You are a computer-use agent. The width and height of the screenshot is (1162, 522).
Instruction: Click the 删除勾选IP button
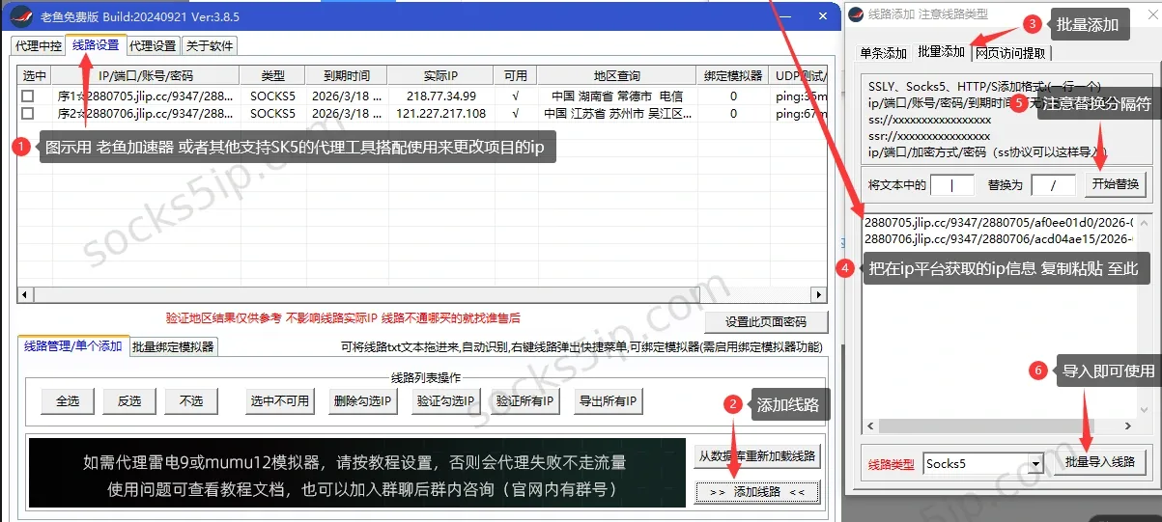pyautogui.click(x=362, y=401)
